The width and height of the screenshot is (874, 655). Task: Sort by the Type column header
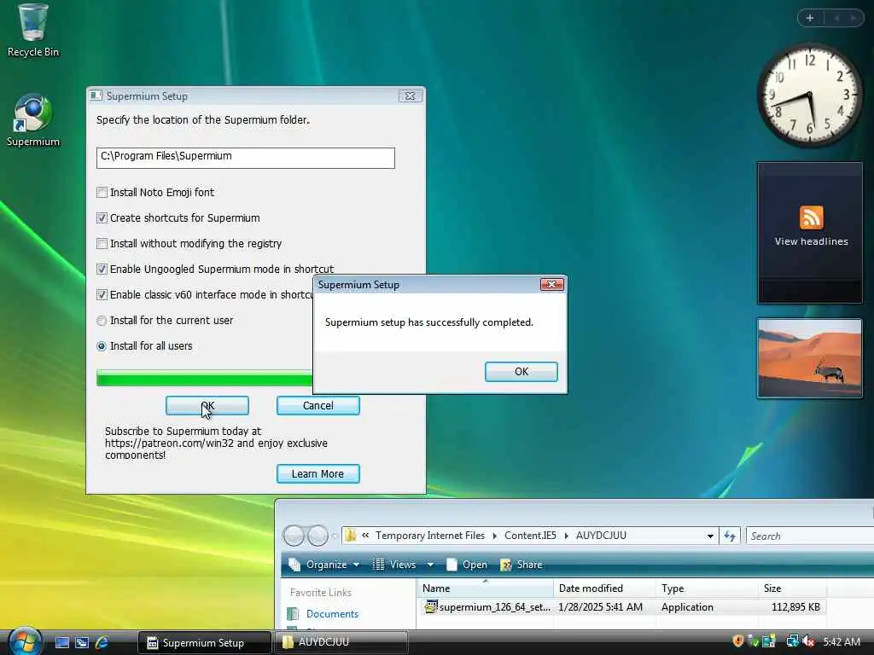pos(707,588)
